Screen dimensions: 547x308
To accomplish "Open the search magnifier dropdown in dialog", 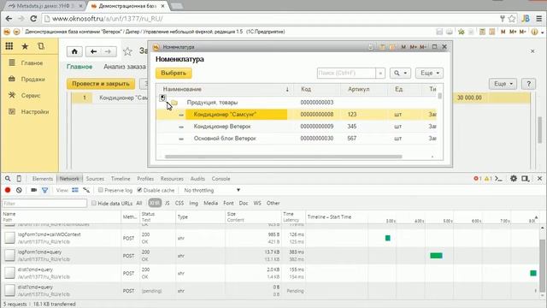I will pos(400,73).
